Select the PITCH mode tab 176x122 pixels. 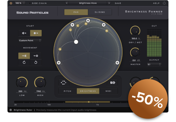(x=68, y=91)
